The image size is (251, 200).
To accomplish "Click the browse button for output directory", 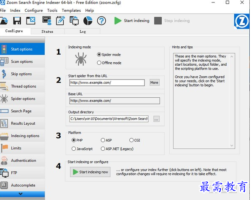I will (156, 119).
